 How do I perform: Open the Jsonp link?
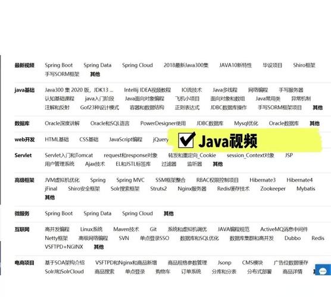coord(224,263)
